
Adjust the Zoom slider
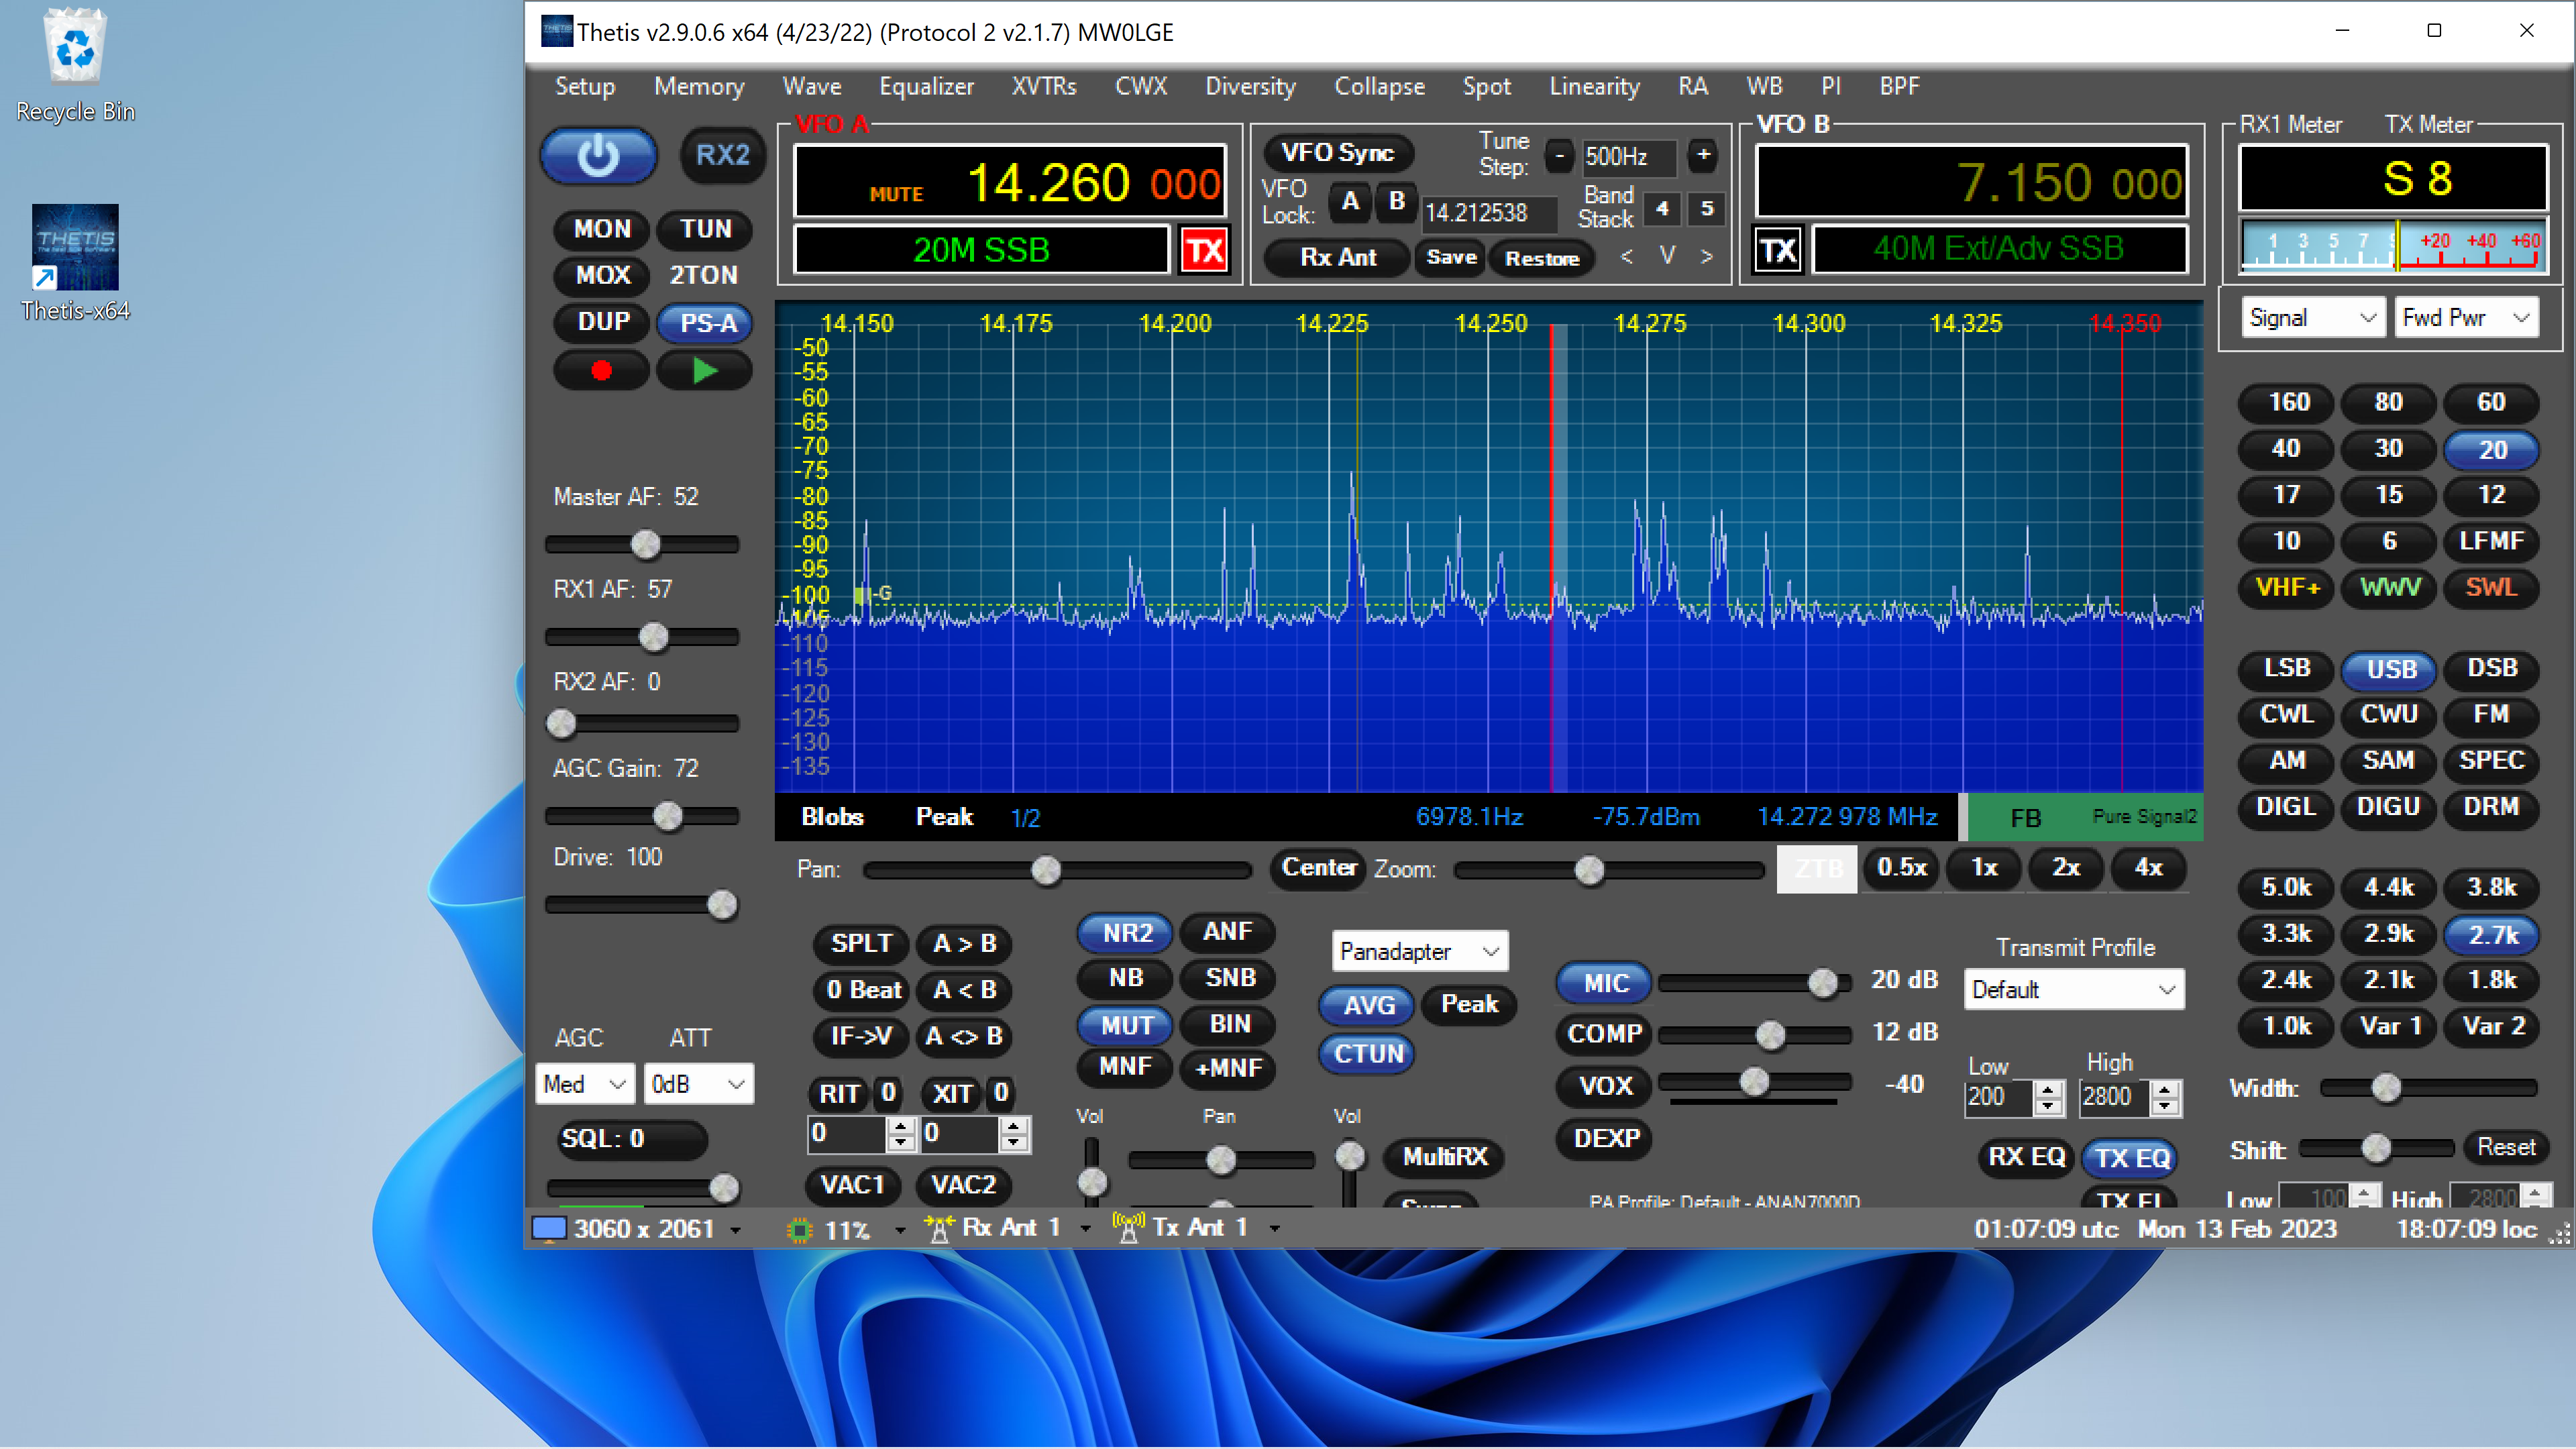click(x=1608, y=870)
